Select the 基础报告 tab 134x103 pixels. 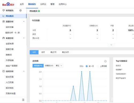[32, 4]
